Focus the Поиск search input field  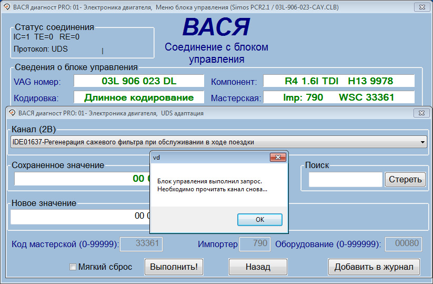[x=345, y=180]
